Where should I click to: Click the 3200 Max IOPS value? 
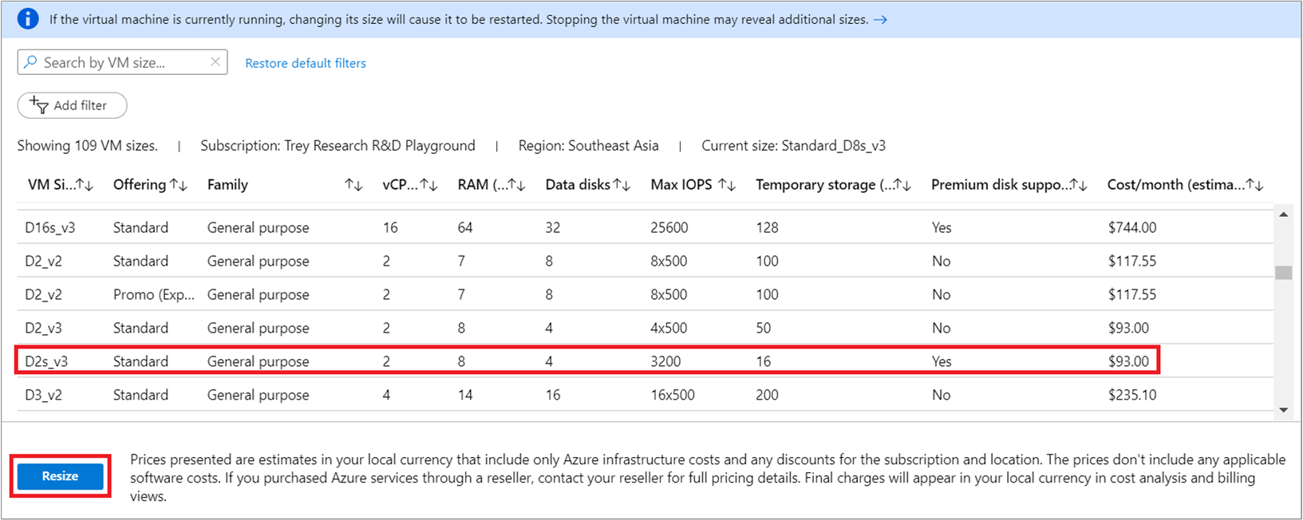[665, 361]
